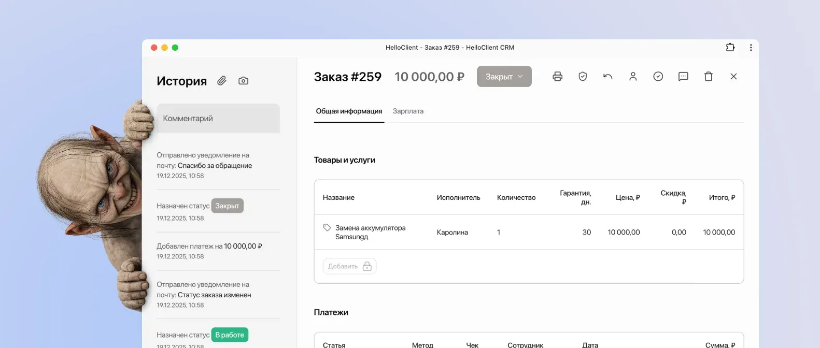Screen dimensions: 820x348
Task: Click the quantity cell 1
Action: (x=499, y=233)
